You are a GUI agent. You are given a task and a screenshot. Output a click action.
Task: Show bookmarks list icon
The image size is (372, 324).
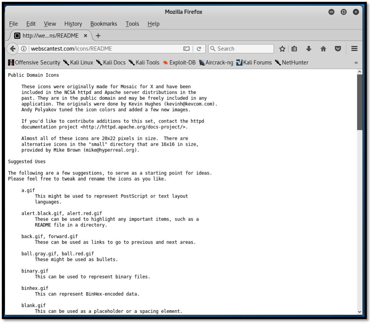pyautogui.click(x=294, y=49)
